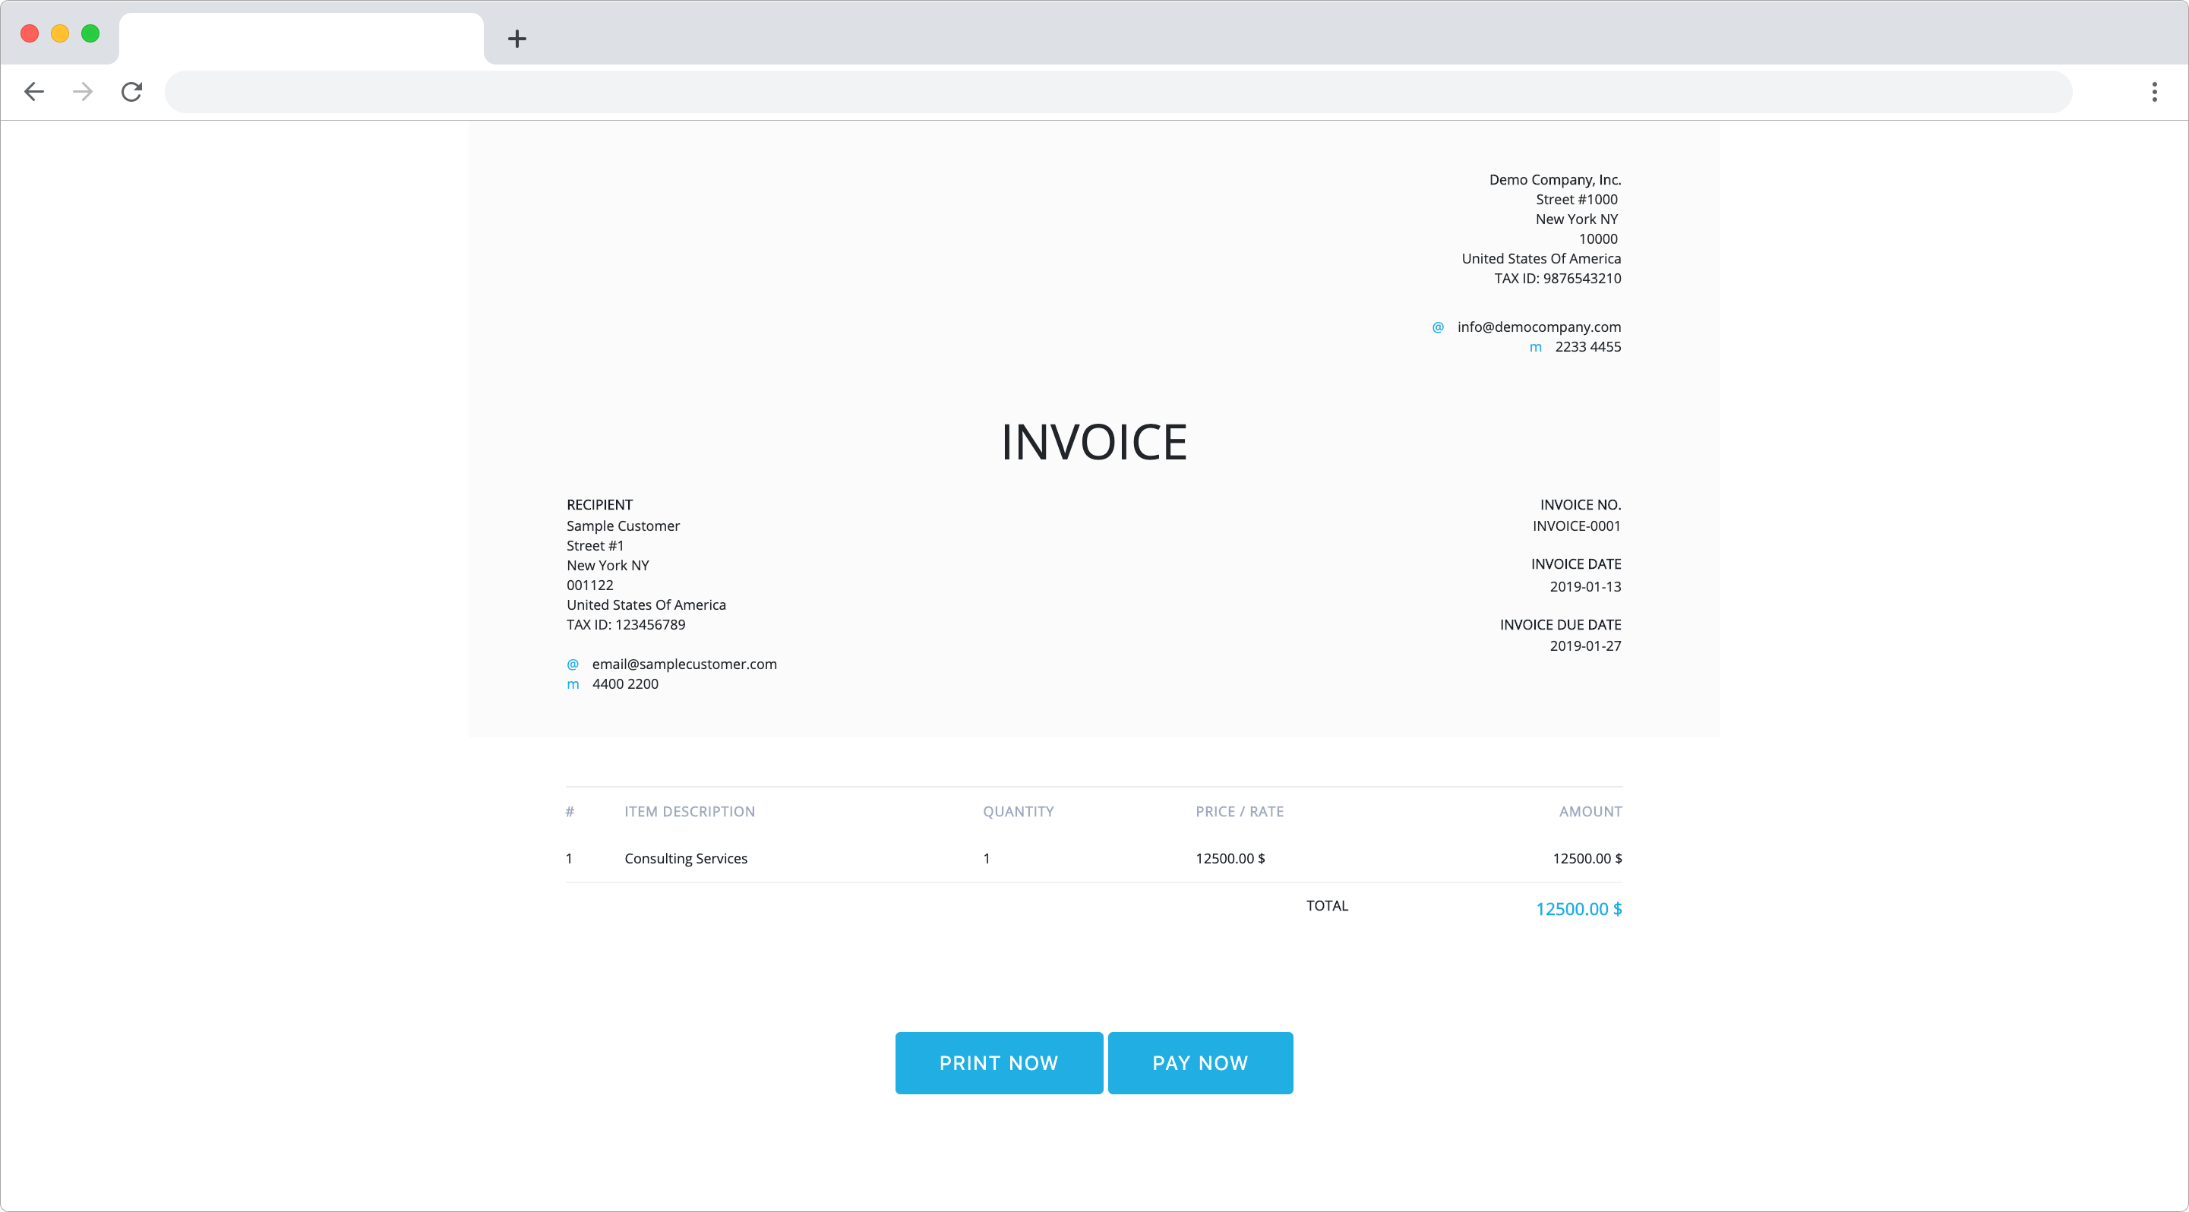2189x1212 pixels.
Task: Click 'TAX ID: 9876543210' text
Action: [x=1558, y=279]
